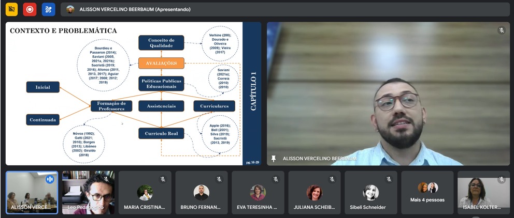Viewport: 514px width, 218px height.
Task: Click the muted microphone icon on presenter video
Action: (x=501, y=30)
